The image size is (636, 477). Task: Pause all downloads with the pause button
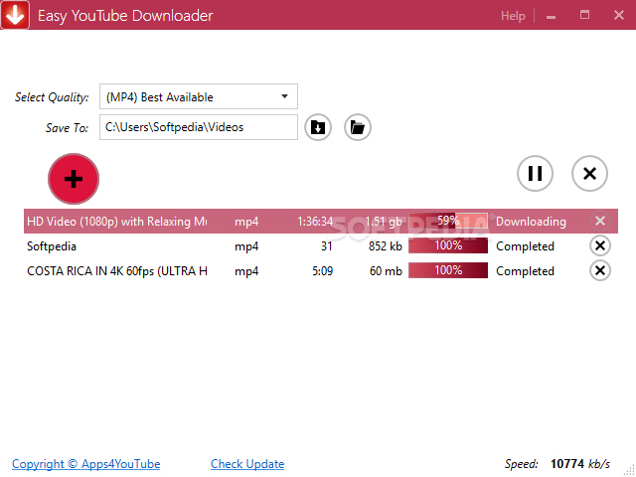pos(535,174)
